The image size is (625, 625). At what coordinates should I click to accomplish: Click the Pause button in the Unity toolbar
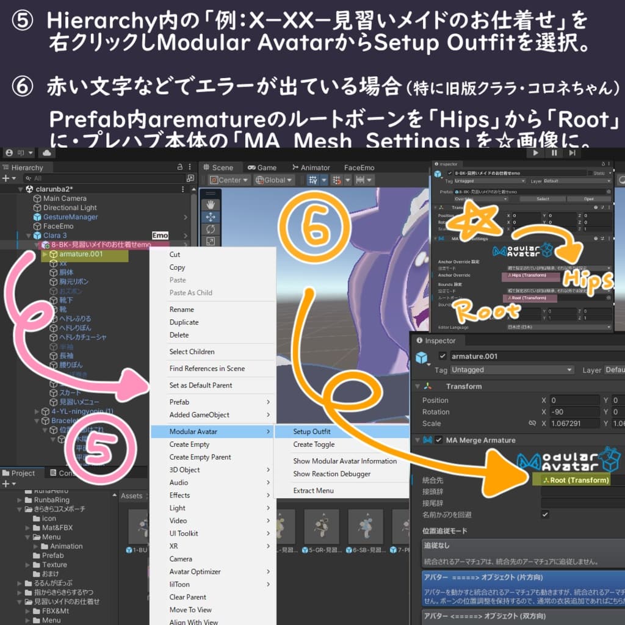click(554, 153)
